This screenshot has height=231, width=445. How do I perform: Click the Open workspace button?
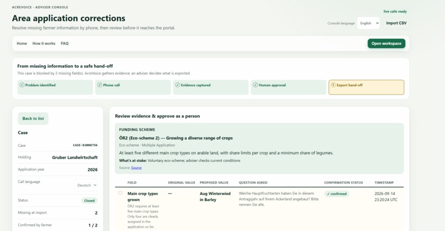[x=386, y=44]
